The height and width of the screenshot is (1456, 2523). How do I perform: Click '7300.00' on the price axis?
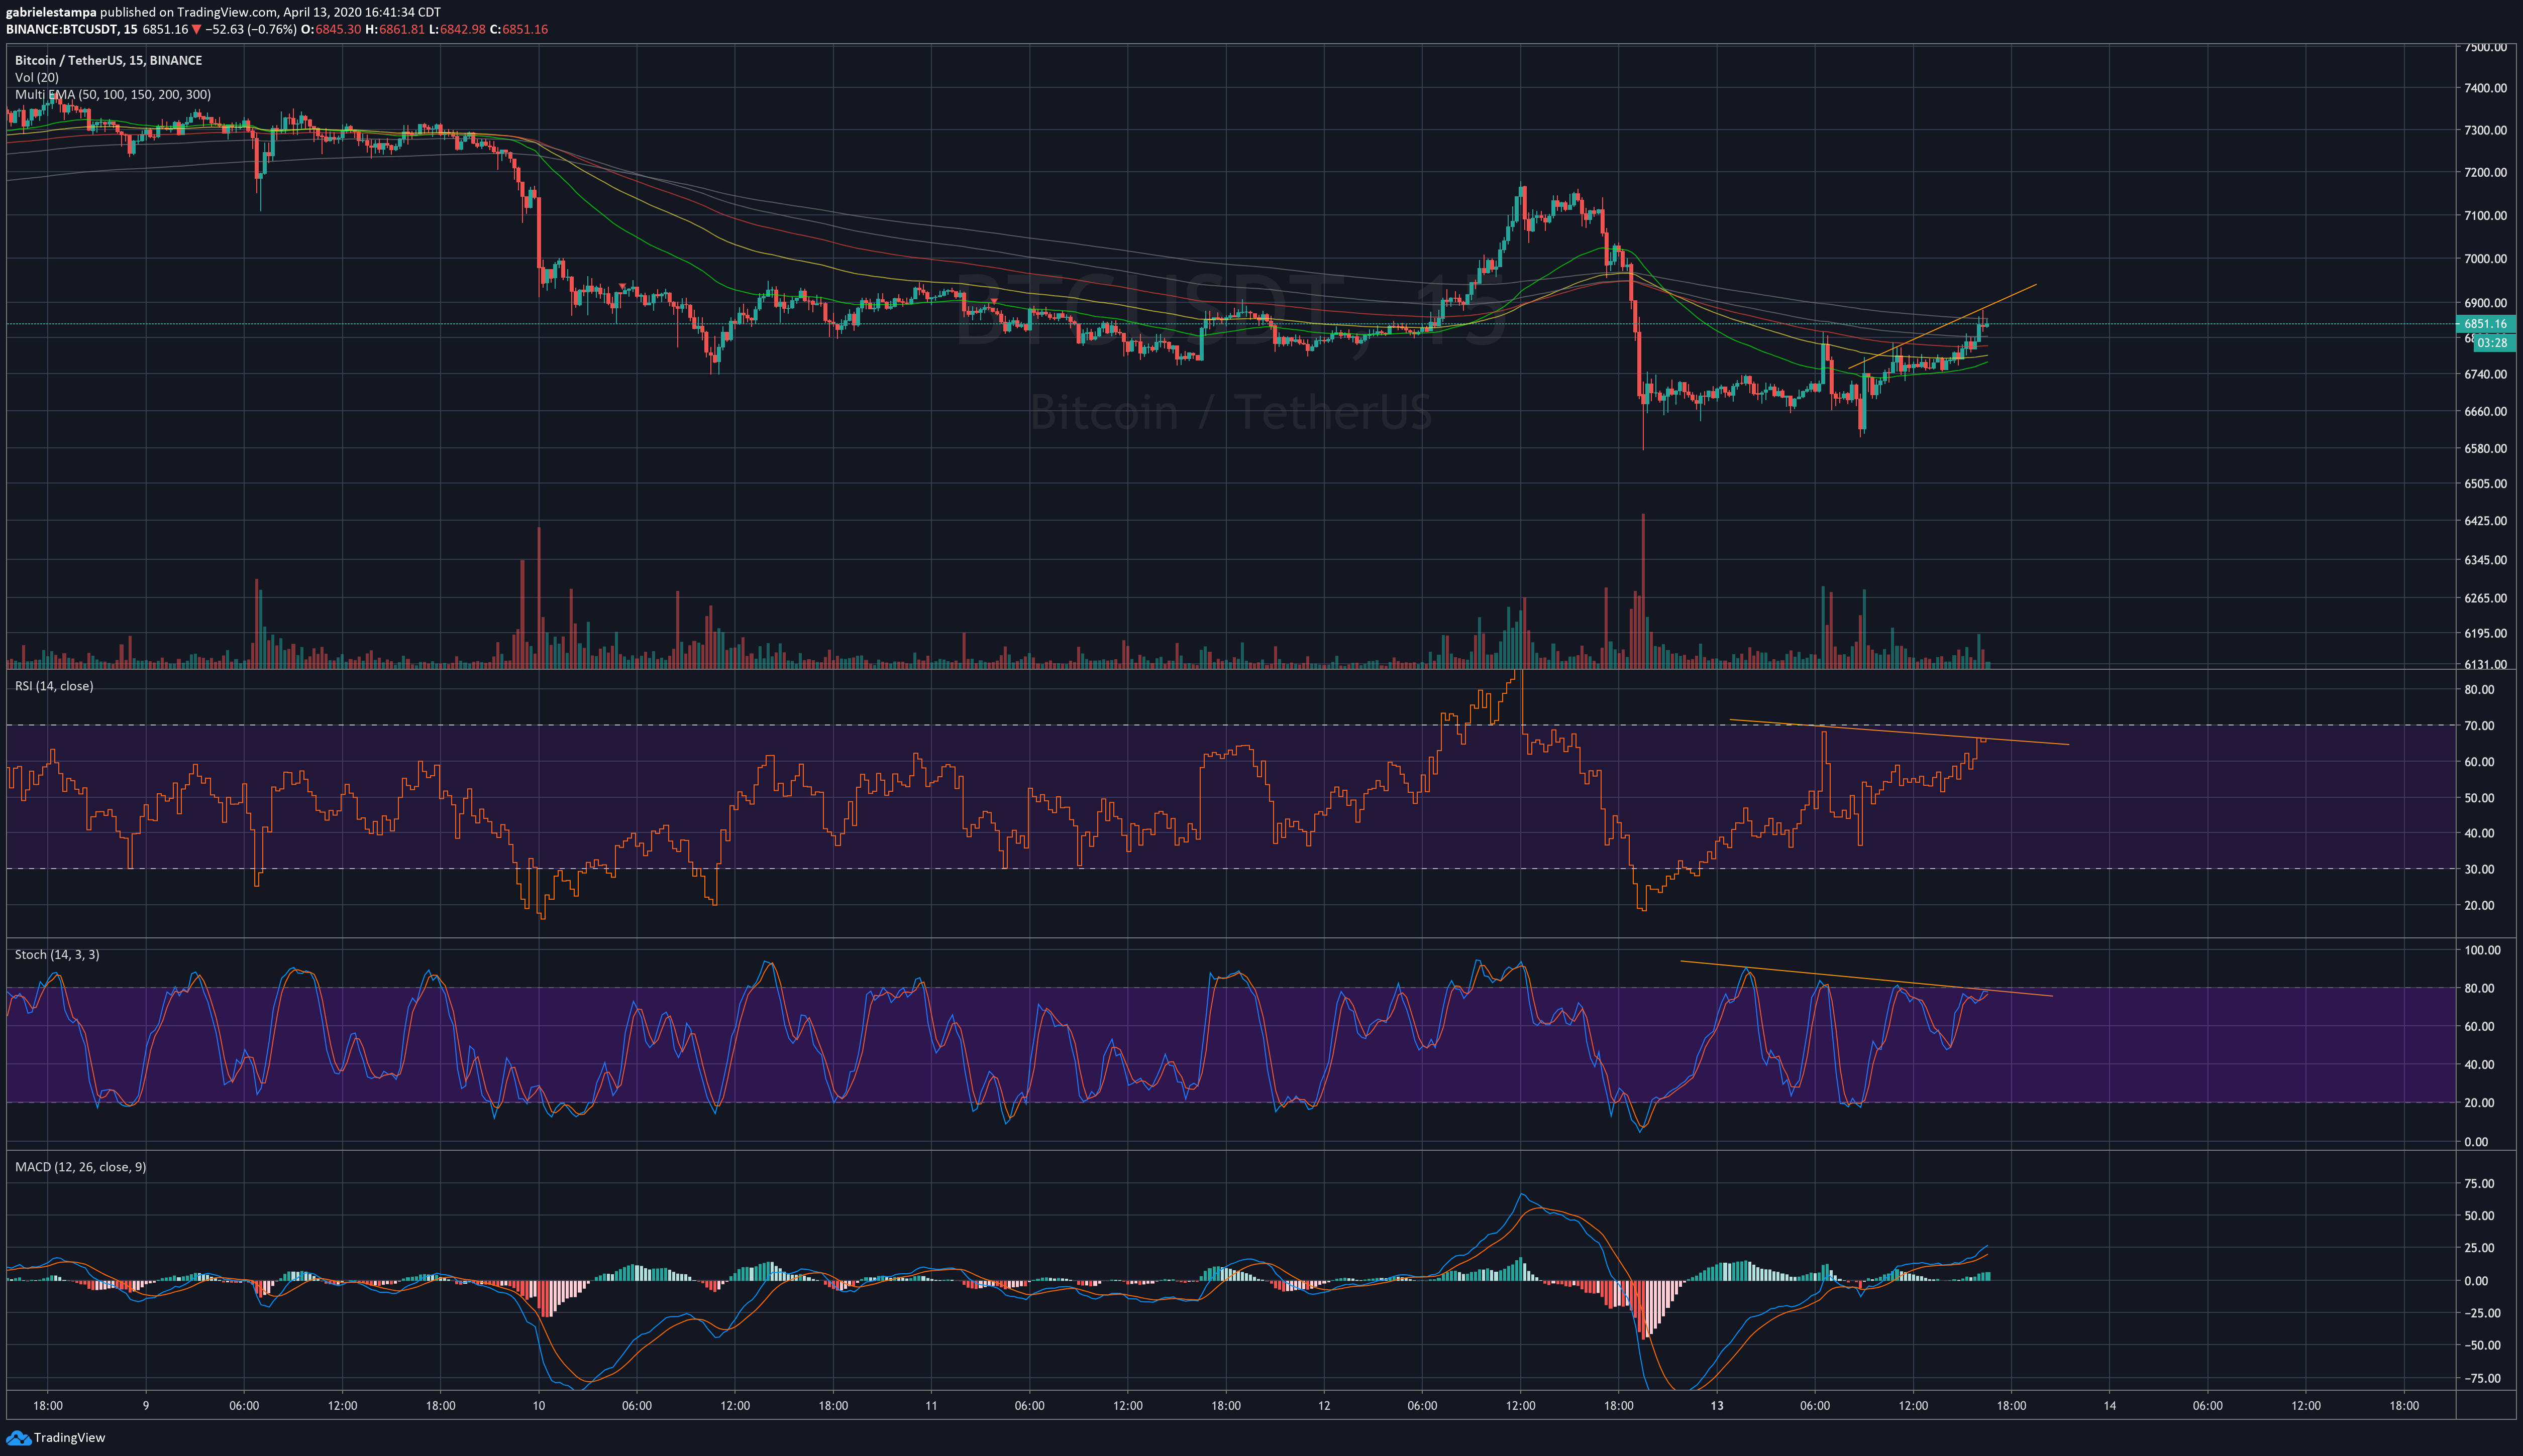(x=2485, y=130)
